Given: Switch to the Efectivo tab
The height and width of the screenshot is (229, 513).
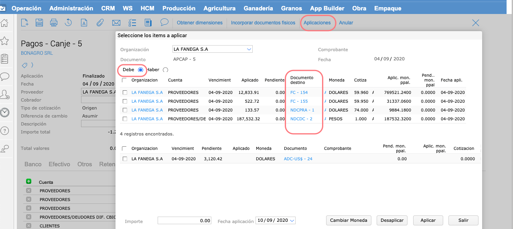Looking at the screenshot, I should click(x=59, y=164).
